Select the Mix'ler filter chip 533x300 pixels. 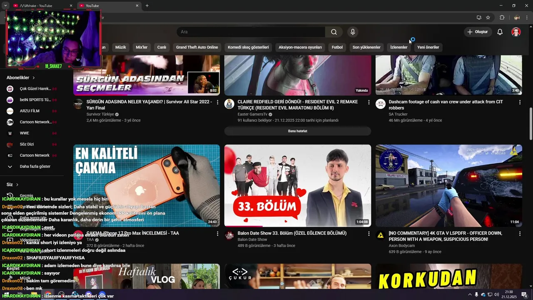142,47
